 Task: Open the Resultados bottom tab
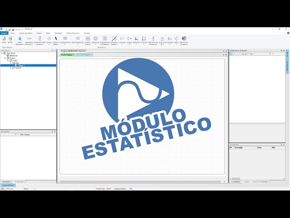point(6,182)
